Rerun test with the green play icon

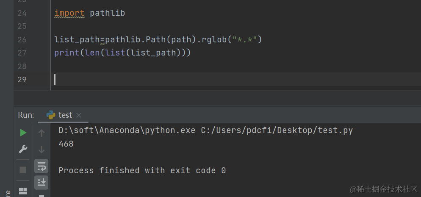(23, 133)
